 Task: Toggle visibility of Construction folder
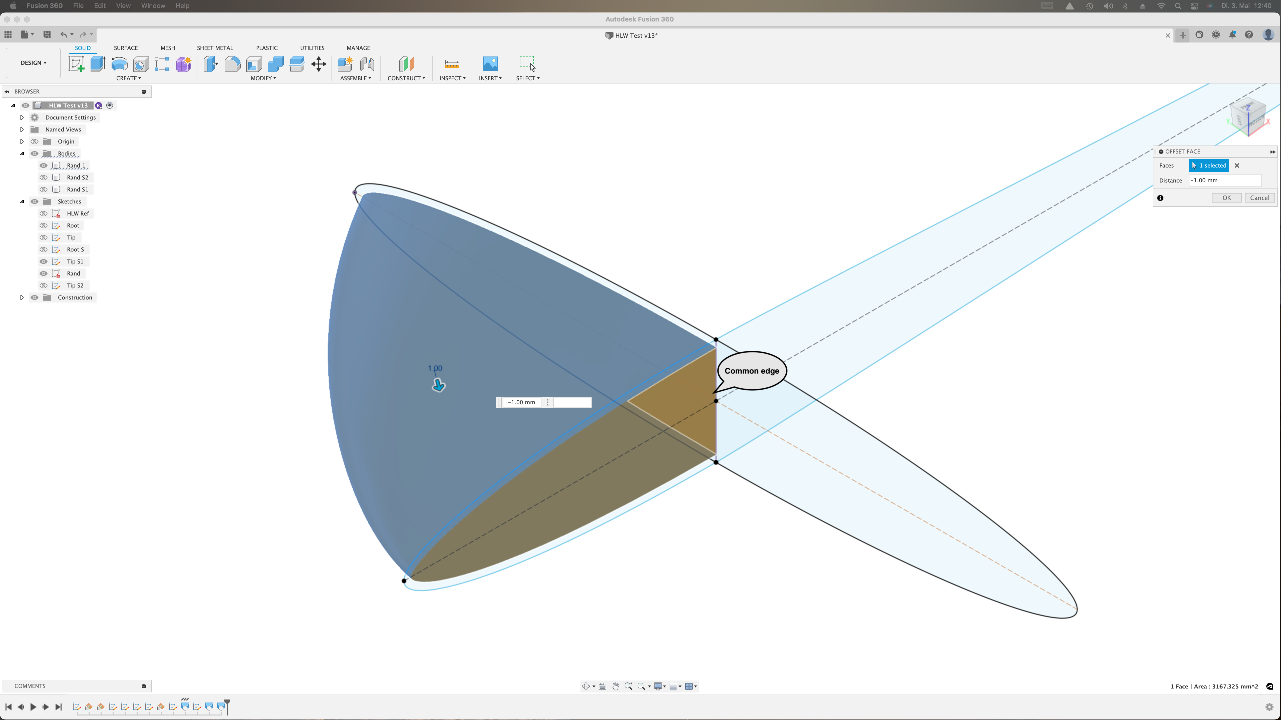[34, 298]
